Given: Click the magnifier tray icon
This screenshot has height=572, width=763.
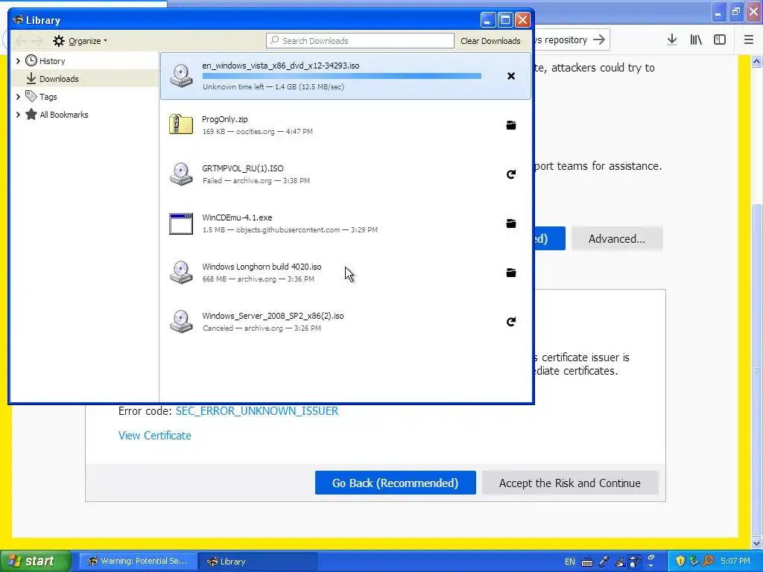Looking at the screenshot, I should pyautogui.click(x=708, y=561).
